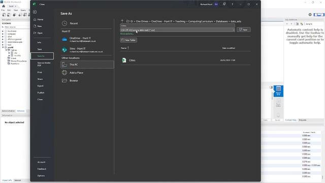The height and width of the screenshot is (183, 325).
Task: Open the Edit menu in MySQL Workbench
Action: [x=9, y=10]
